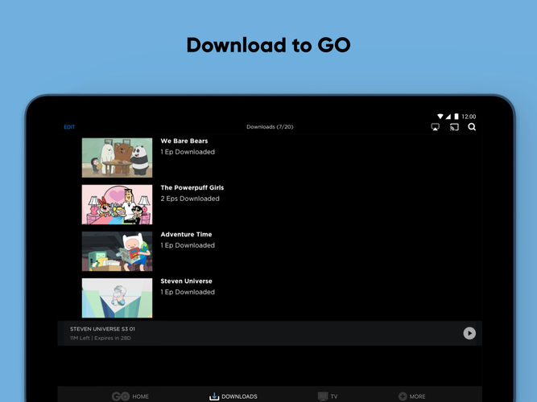Switch to the DOWNLOADS tab

pos(233,396)
